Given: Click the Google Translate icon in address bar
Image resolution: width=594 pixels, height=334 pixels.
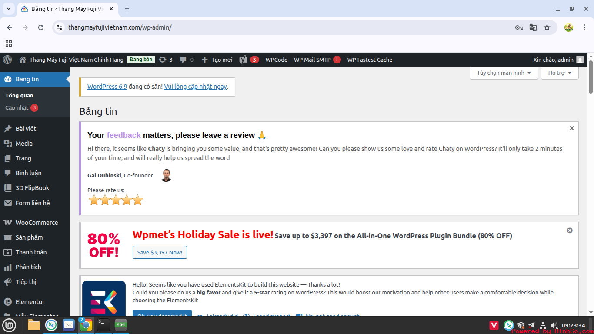Looking at the screenshot, I should click(533, 27).
